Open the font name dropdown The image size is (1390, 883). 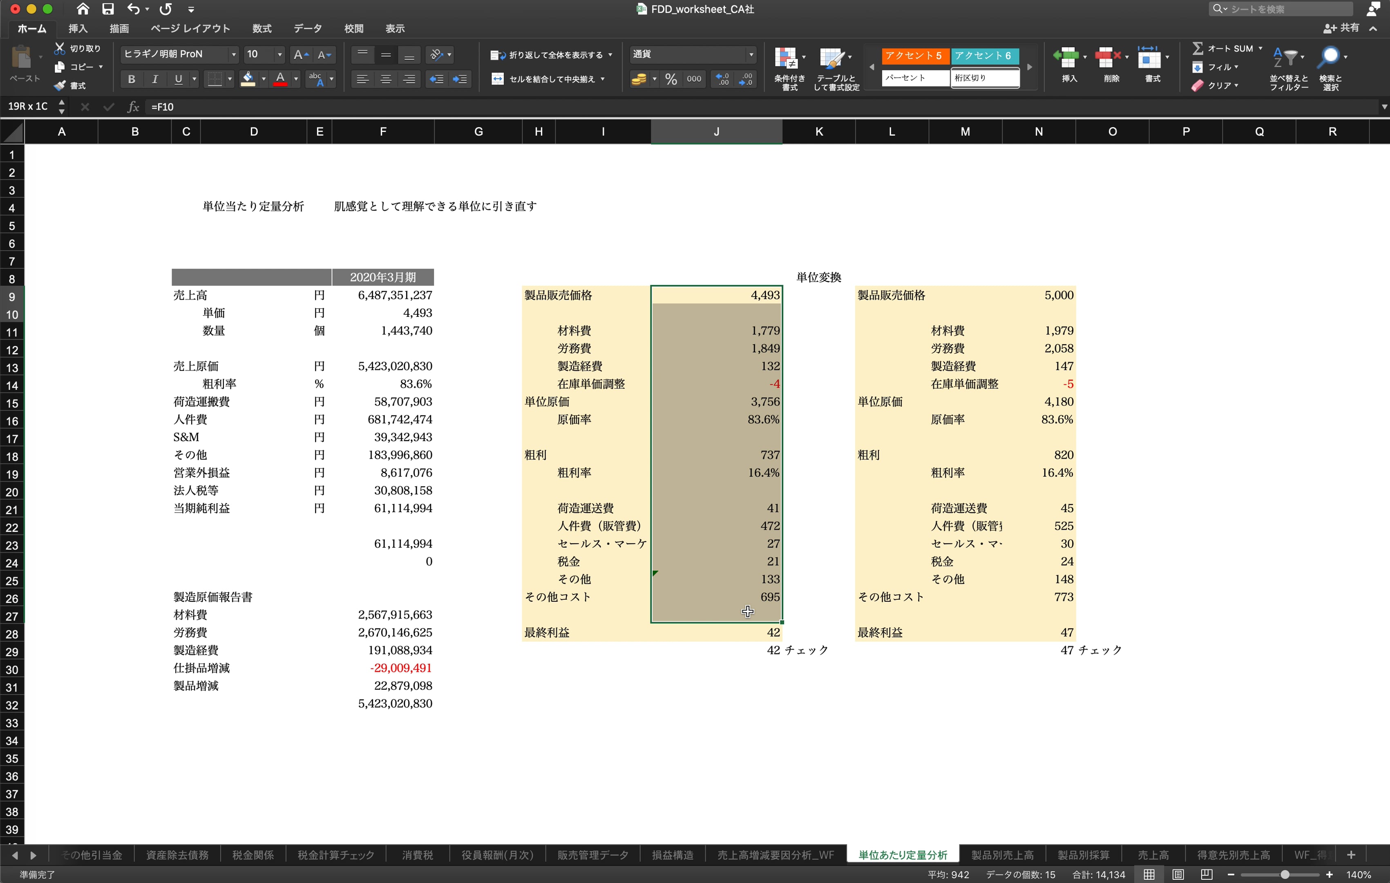point(234,54)
